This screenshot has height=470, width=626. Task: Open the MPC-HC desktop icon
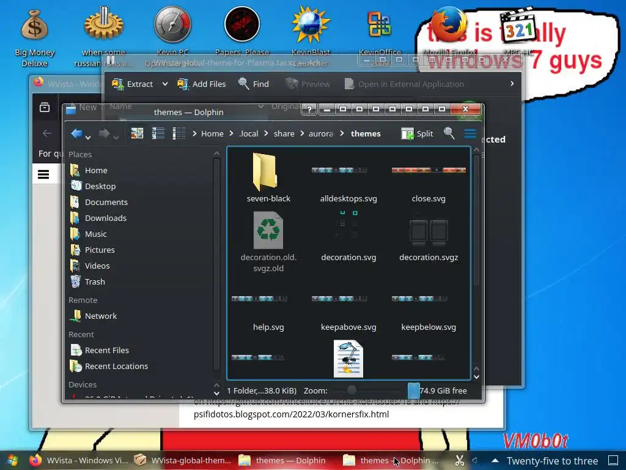coord(518,32)
